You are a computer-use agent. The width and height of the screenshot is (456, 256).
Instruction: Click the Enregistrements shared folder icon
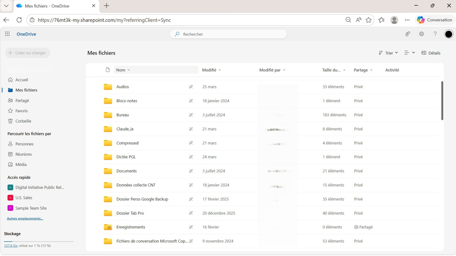108,227
